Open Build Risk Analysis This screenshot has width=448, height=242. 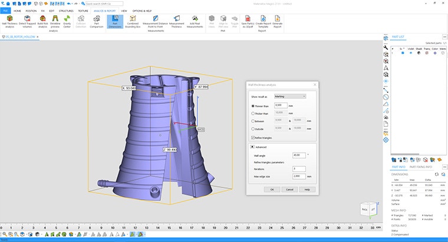(42, 22)
